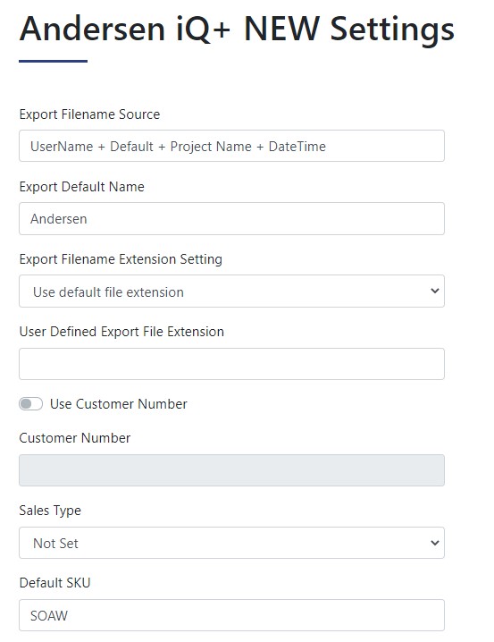Toggle the Use Customer Number switch

pyautogui.click(x=30, y=404)
